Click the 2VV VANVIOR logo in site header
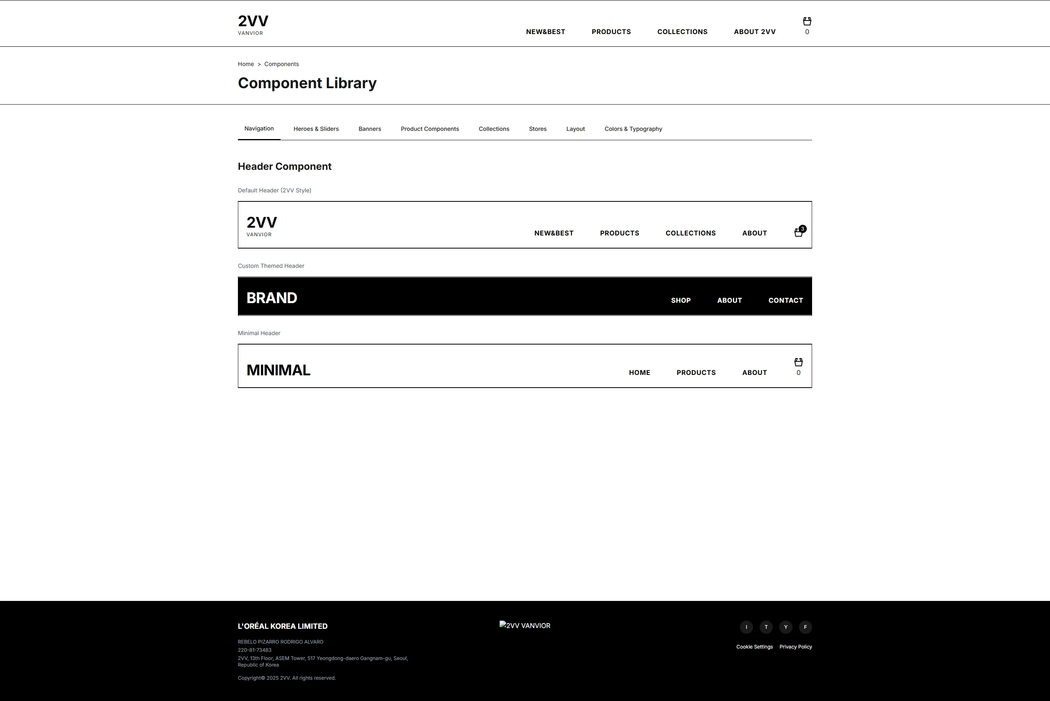 click(x=253, y=25)
